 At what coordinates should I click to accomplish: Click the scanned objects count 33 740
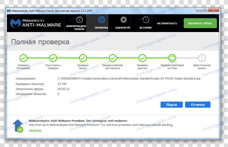pos(62,84)
